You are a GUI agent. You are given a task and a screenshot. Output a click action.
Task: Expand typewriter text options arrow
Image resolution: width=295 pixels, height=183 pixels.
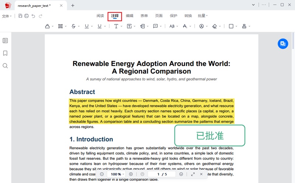122,26
